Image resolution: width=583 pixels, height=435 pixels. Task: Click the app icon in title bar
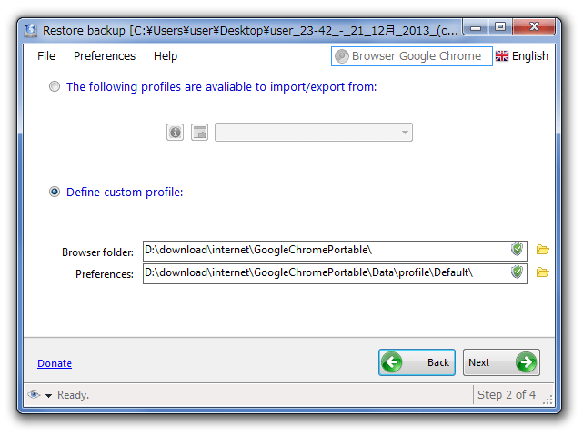31,30
